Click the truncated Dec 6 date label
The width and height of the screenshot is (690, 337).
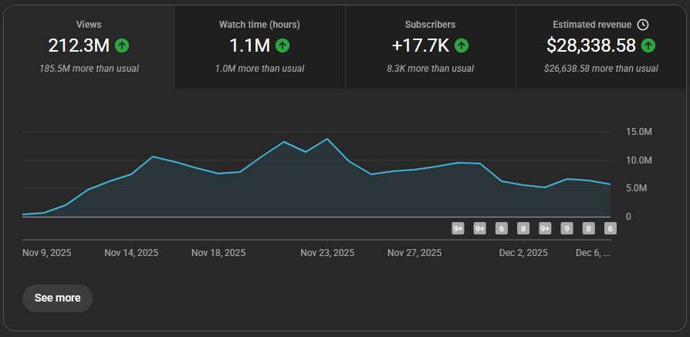point(594,253)
